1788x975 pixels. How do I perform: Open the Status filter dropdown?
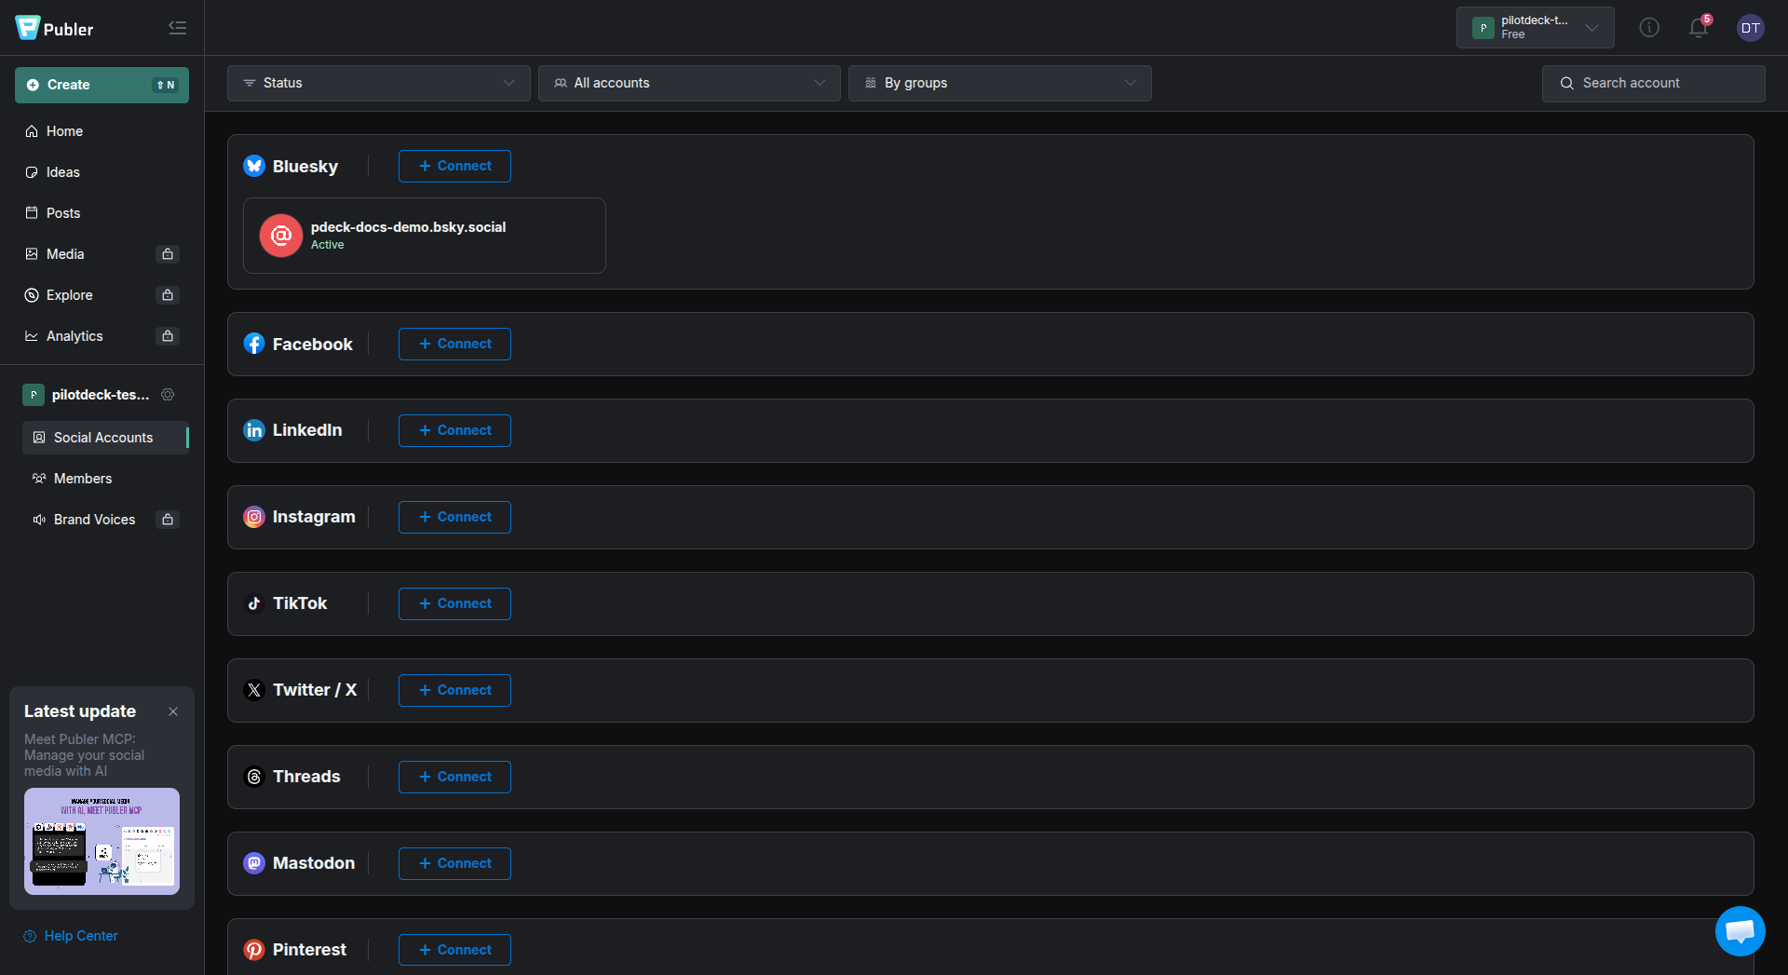point(379,83)
